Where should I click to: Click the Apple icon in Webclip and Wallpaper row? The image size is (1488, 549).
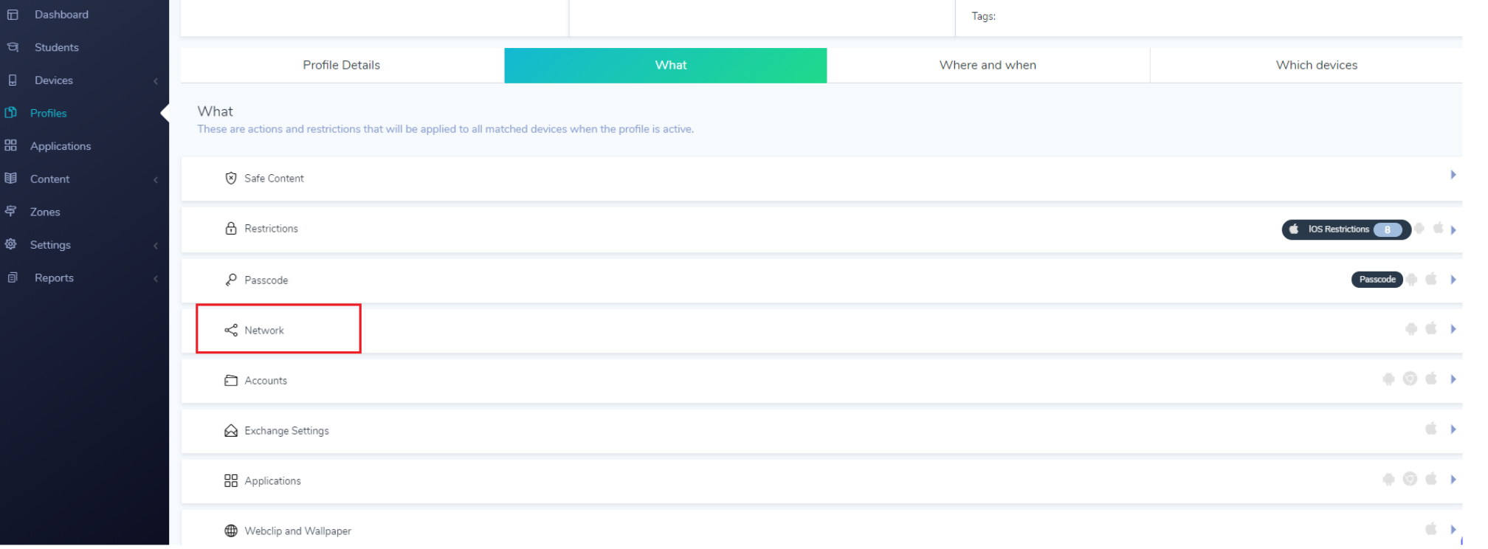pos(1431,529)
